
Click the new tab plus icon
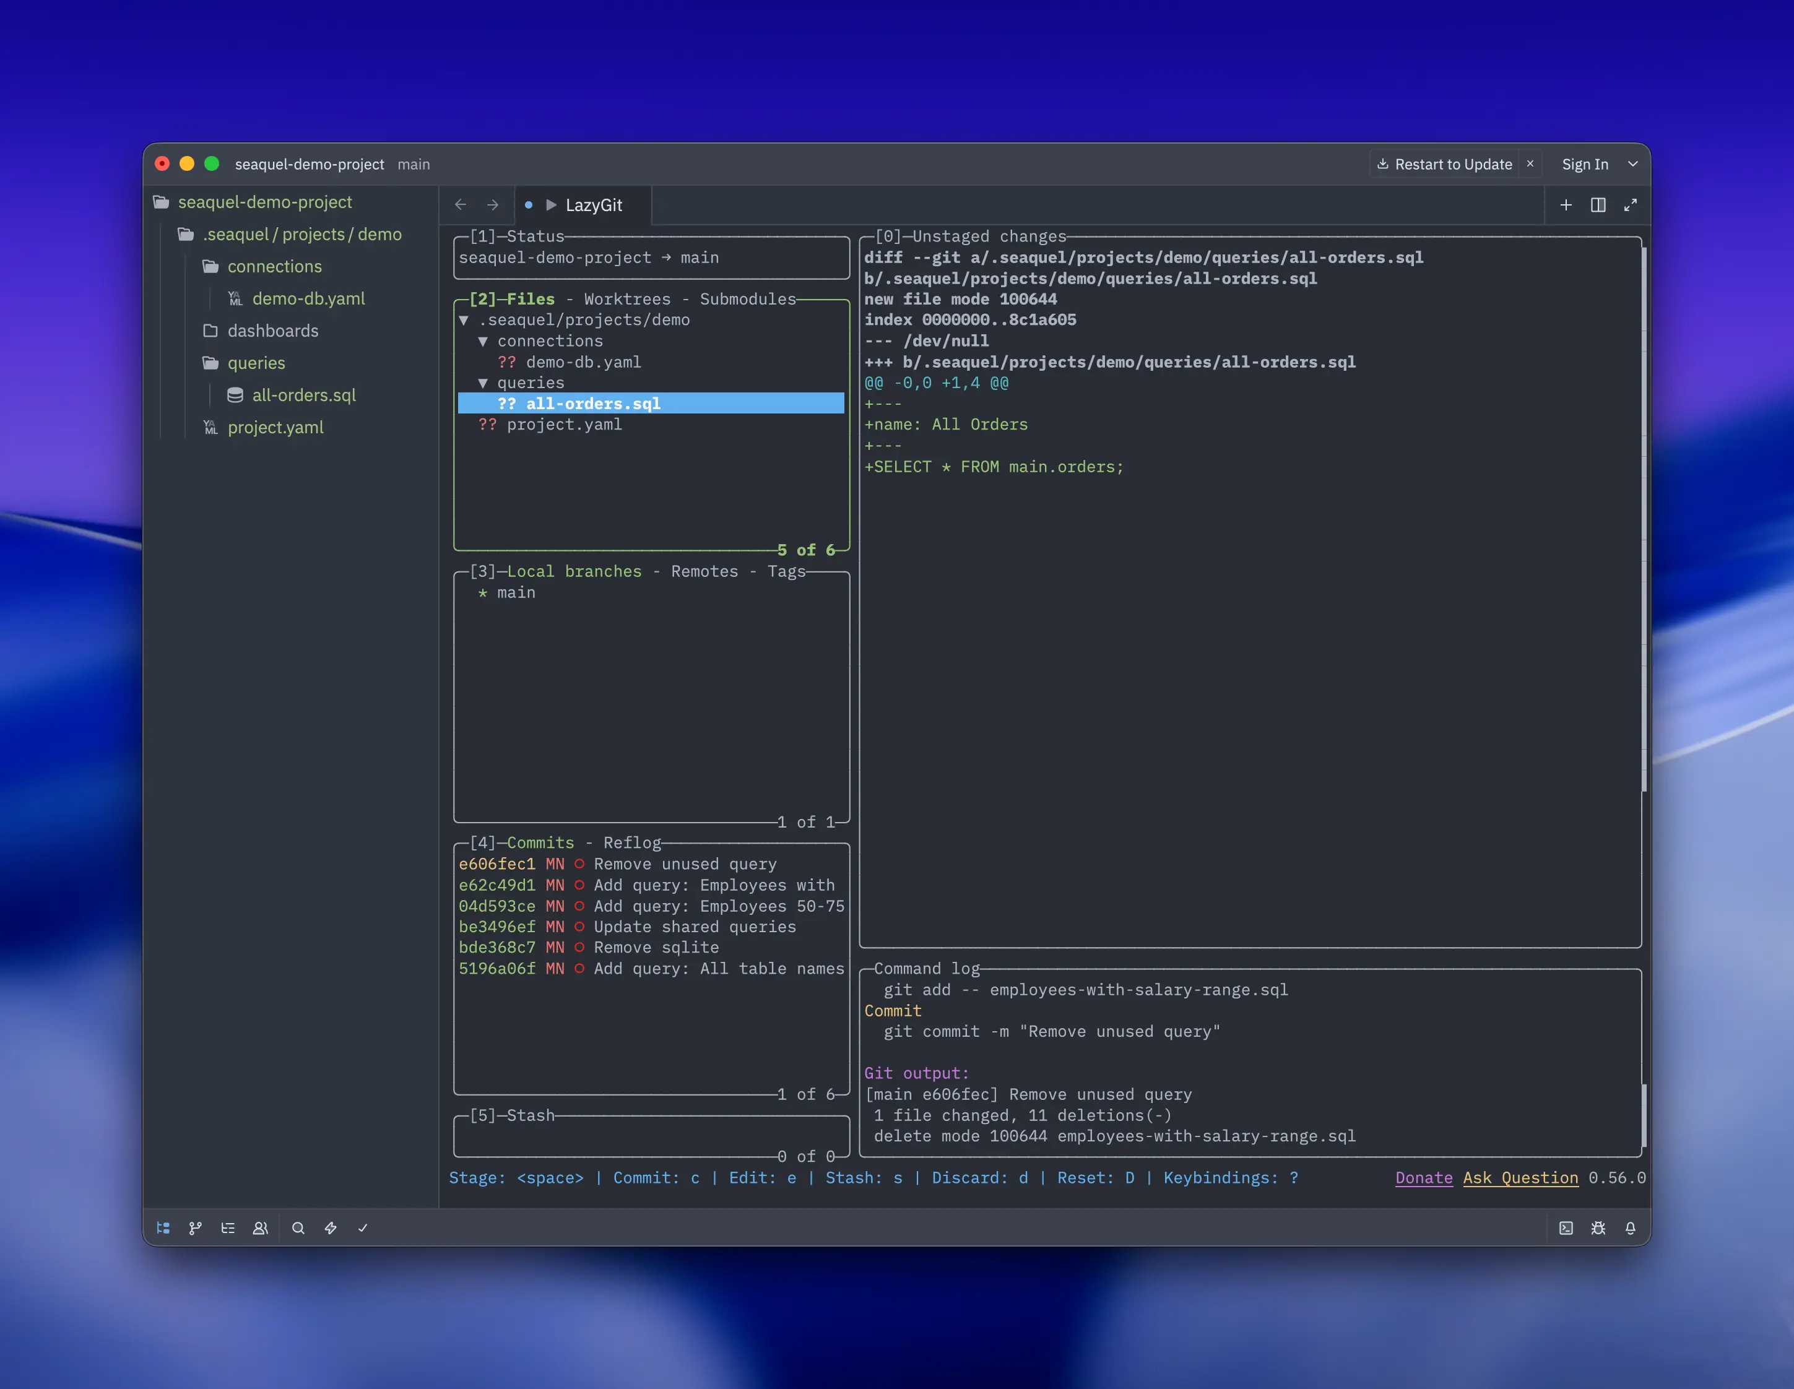click(1566, 204)
